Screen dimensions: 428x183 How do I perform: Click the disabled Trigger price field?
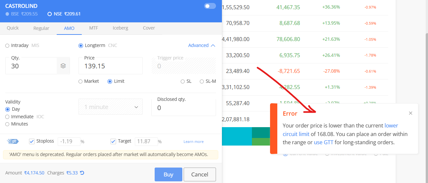[x=183, y=66]
